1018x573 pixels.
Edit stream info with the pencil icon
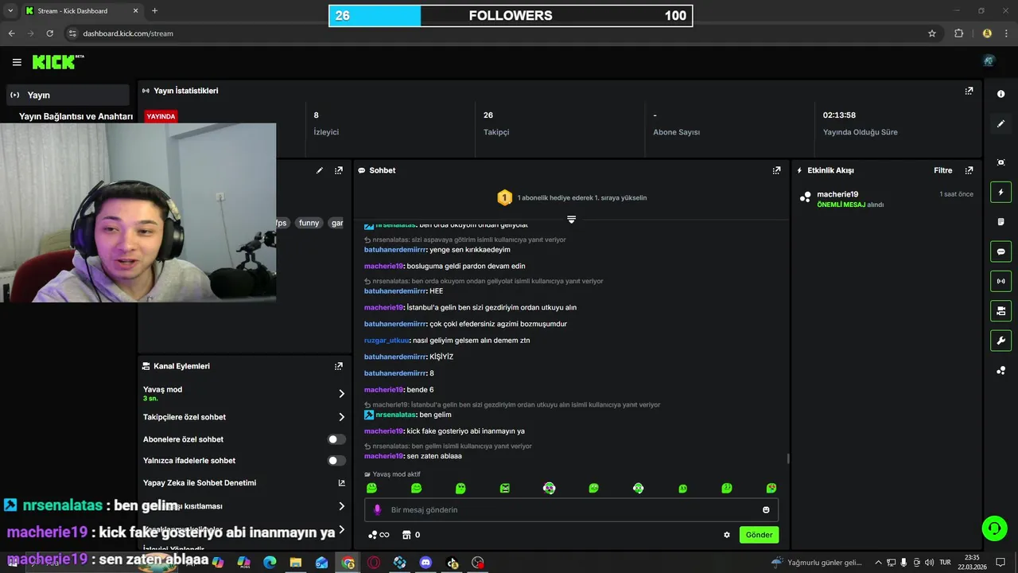pos(320,170)
